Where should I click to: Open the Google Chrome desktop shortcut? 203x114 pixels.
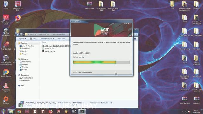(x=6, y=73)
